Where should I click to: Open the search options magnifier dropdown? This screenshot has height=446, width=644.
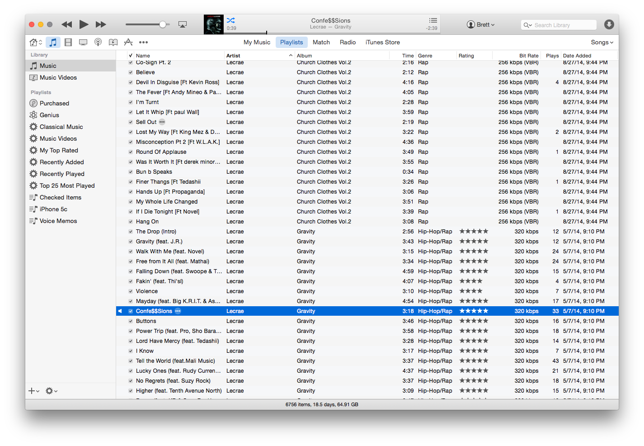pyautogui.click(x=528, y=25)
